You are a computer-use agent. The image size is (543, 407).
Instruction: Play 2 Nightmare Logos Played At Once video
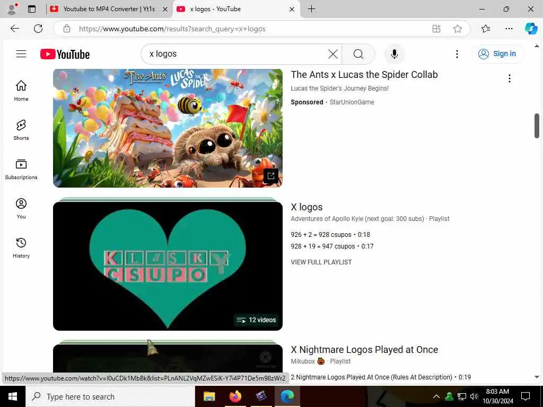pyautogui.click(x=381, y=377)
